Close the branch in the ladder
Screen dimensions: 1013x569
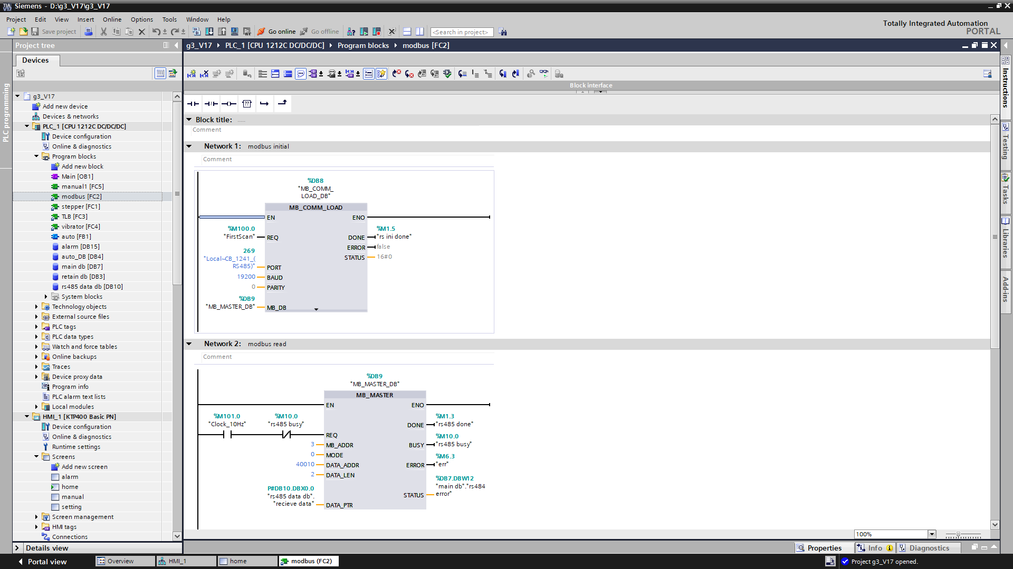[x=282, y=104]
